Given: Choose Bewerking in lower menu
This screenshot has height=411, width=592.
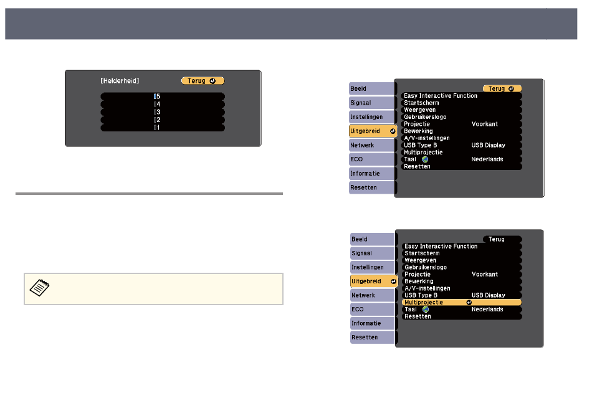Looking at the screenshot, I should [x=462, y=281].
